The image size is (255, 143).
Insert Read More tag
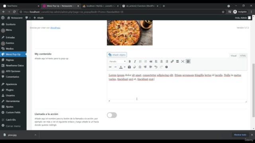(177, 62)
